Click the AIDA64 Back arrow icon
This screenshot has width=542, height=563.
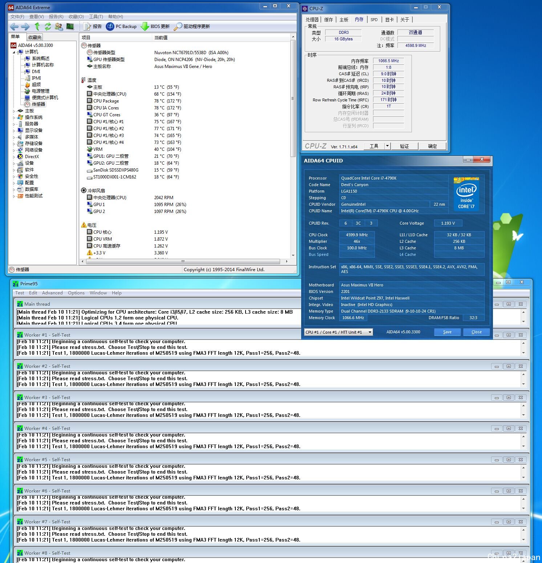click(14, 27)
